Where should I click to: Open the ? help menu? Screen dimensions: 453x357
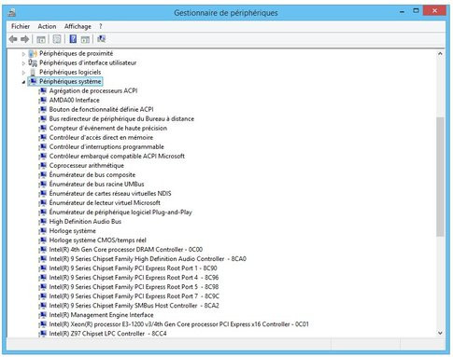point(101,26)
